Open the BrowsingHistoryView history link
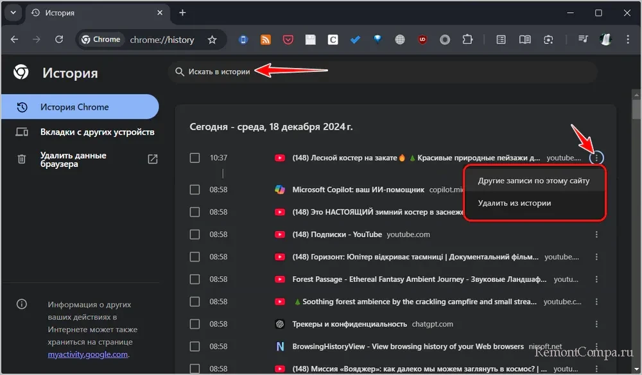 (x=408, y=346)
